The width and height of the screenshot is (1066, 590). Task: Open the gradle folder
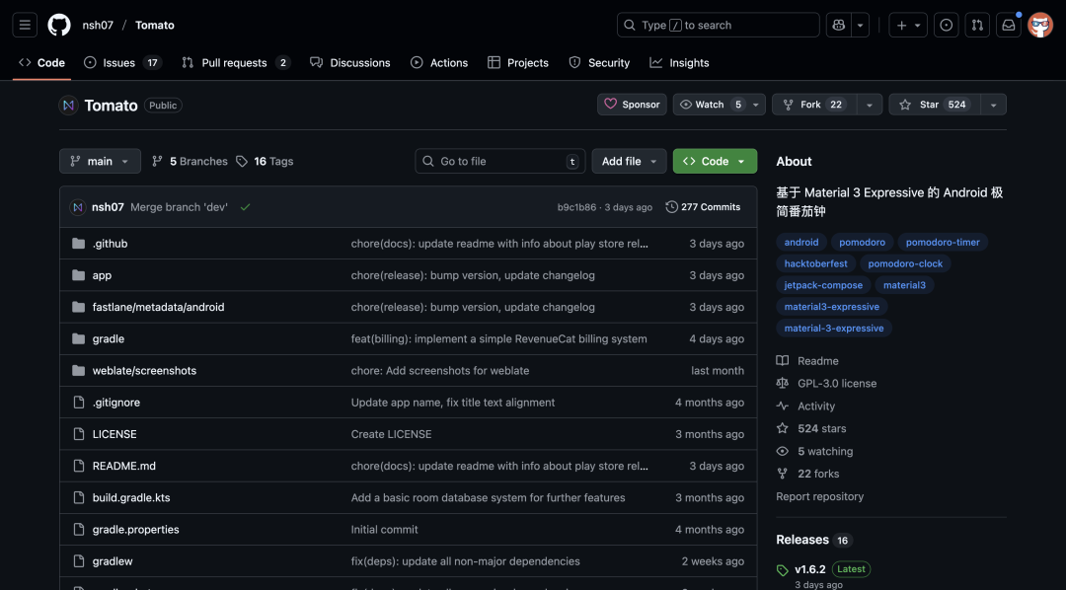[x=109, y=338]
